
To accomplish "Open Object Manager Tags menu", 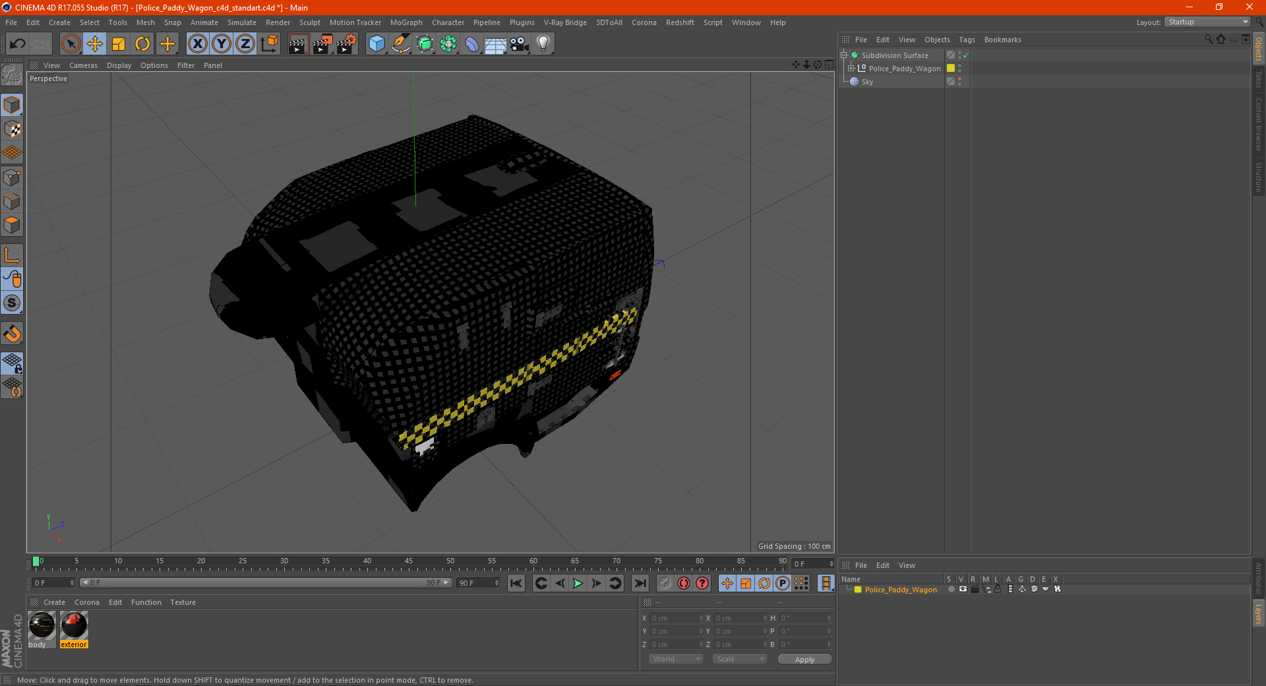I will 967,40.
